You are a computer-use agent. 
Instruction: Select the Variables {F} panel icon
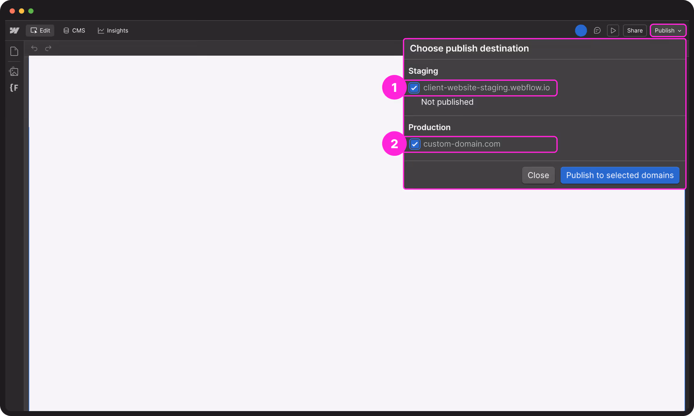(x=14, y=88)
